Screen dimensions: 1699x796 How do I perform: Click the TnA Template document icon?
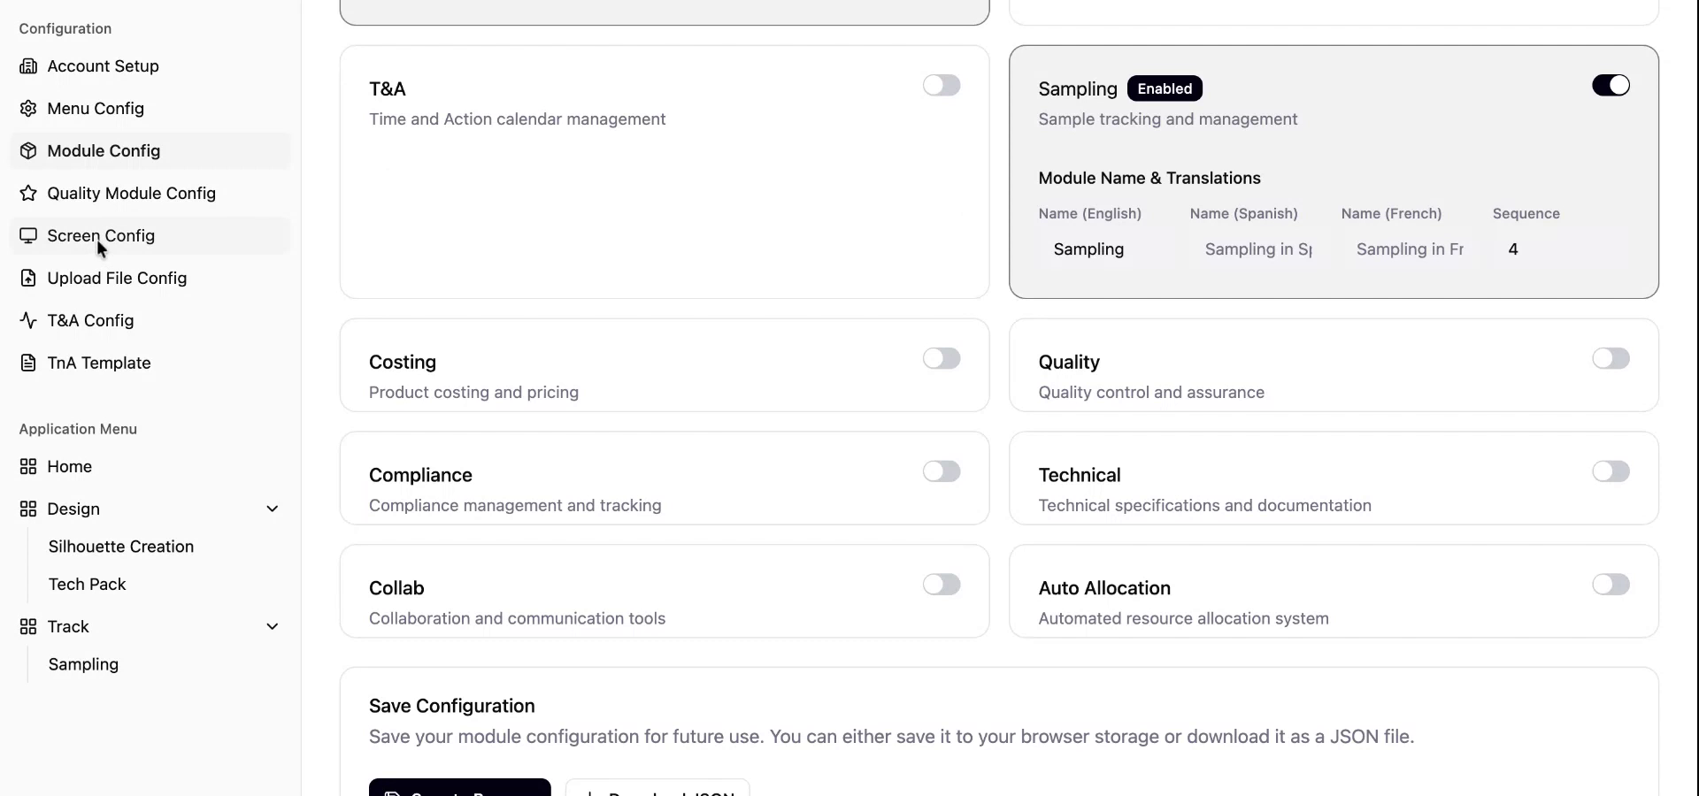[x=29, y=363]
